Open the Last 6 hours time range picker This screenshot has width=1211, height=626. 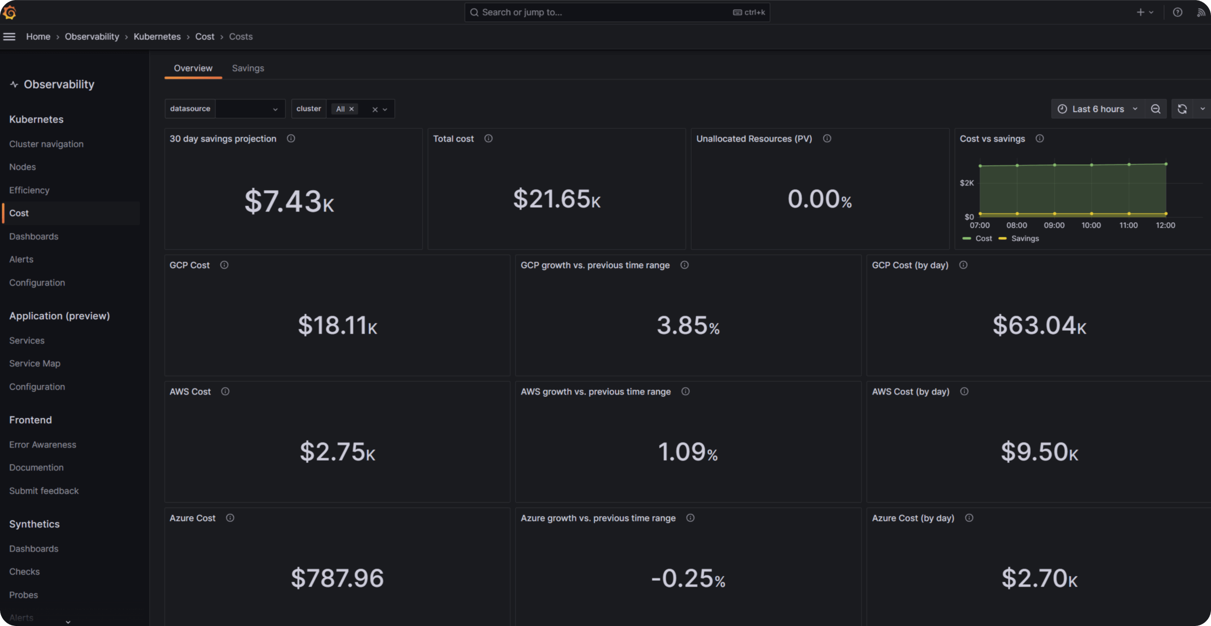click(x=1097, y=109)
